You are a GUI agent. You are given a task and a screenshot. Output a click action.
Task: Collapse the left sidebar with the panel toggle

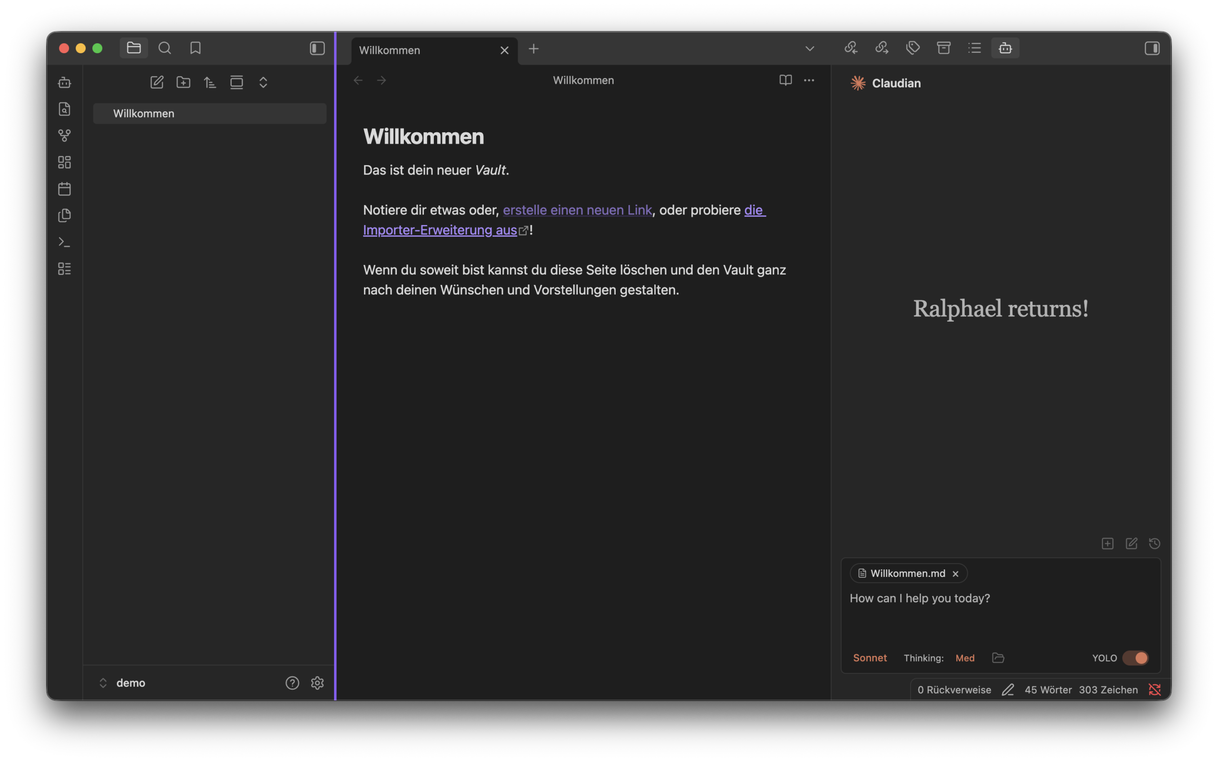click(316, 48)
